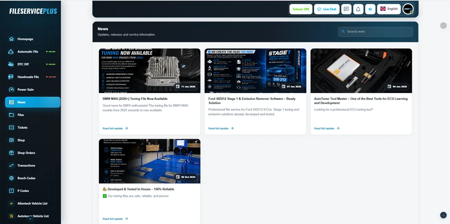Toggle the sound speaker icon
Screen dimensions: 450x224
pos(370,9)
